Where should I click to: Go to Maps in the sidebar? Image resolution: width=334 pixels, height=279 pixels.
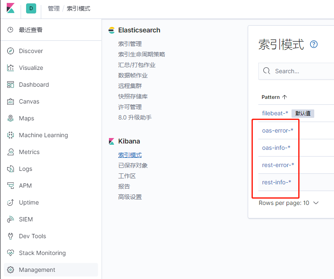click(x=27, y=118)
